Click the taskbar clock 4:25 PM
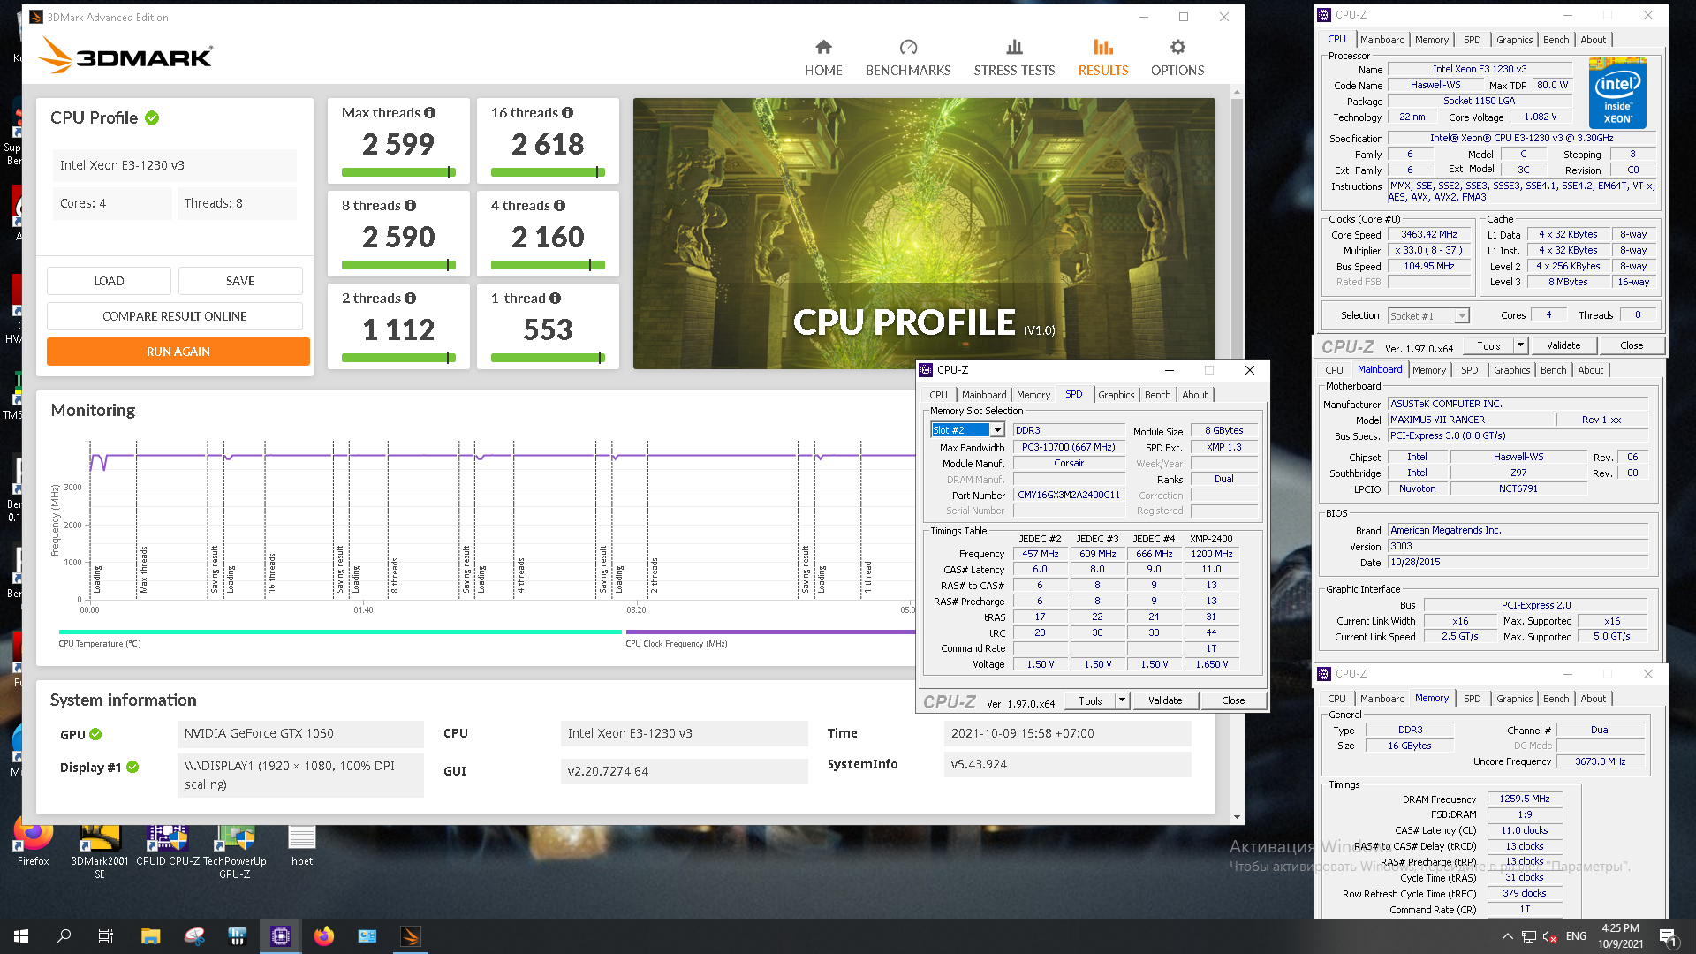Image resolution: width=1696 pixels, height=954 pixels. point(1620,928)
